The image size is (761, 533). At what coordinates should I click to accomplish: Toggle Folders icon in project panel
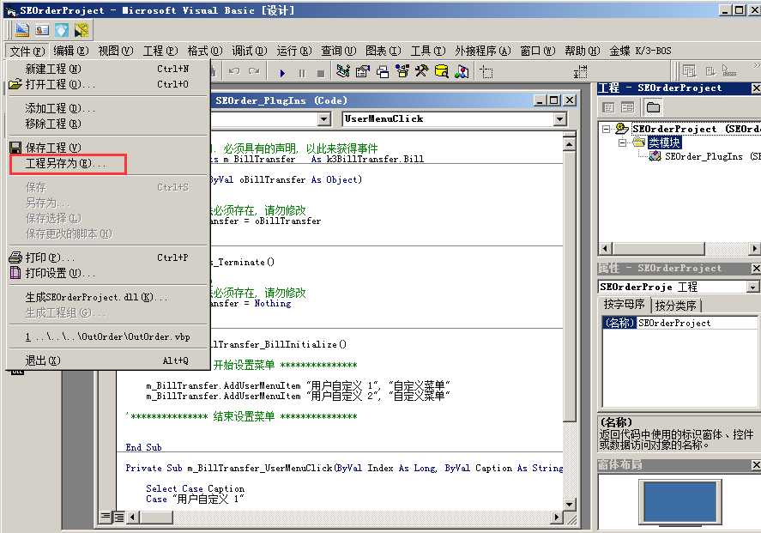[653, 107]
